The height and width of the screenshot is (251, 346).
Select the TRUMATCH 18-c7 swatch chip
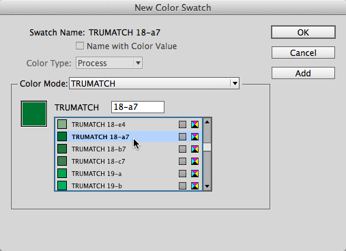click(62, 161)
